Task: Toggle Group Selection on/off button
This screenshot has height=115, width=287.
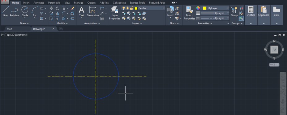Action: (x=241, y=18)
